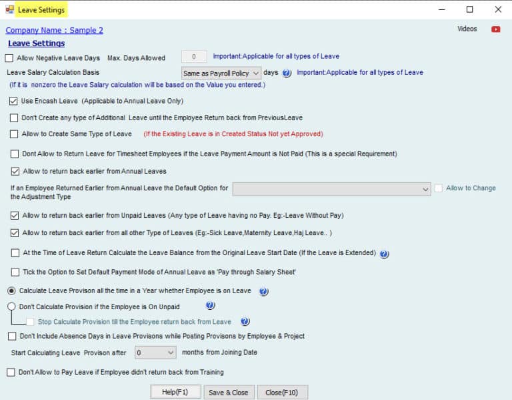
Task: Click the Leave Settings window app icon
Action: coord(10,9)
